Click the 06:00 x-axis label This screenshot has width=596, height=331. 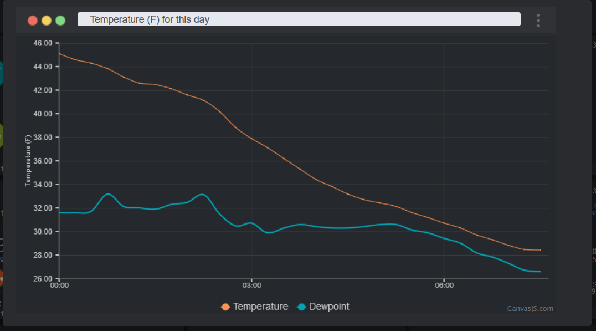[x=444, y=286]
